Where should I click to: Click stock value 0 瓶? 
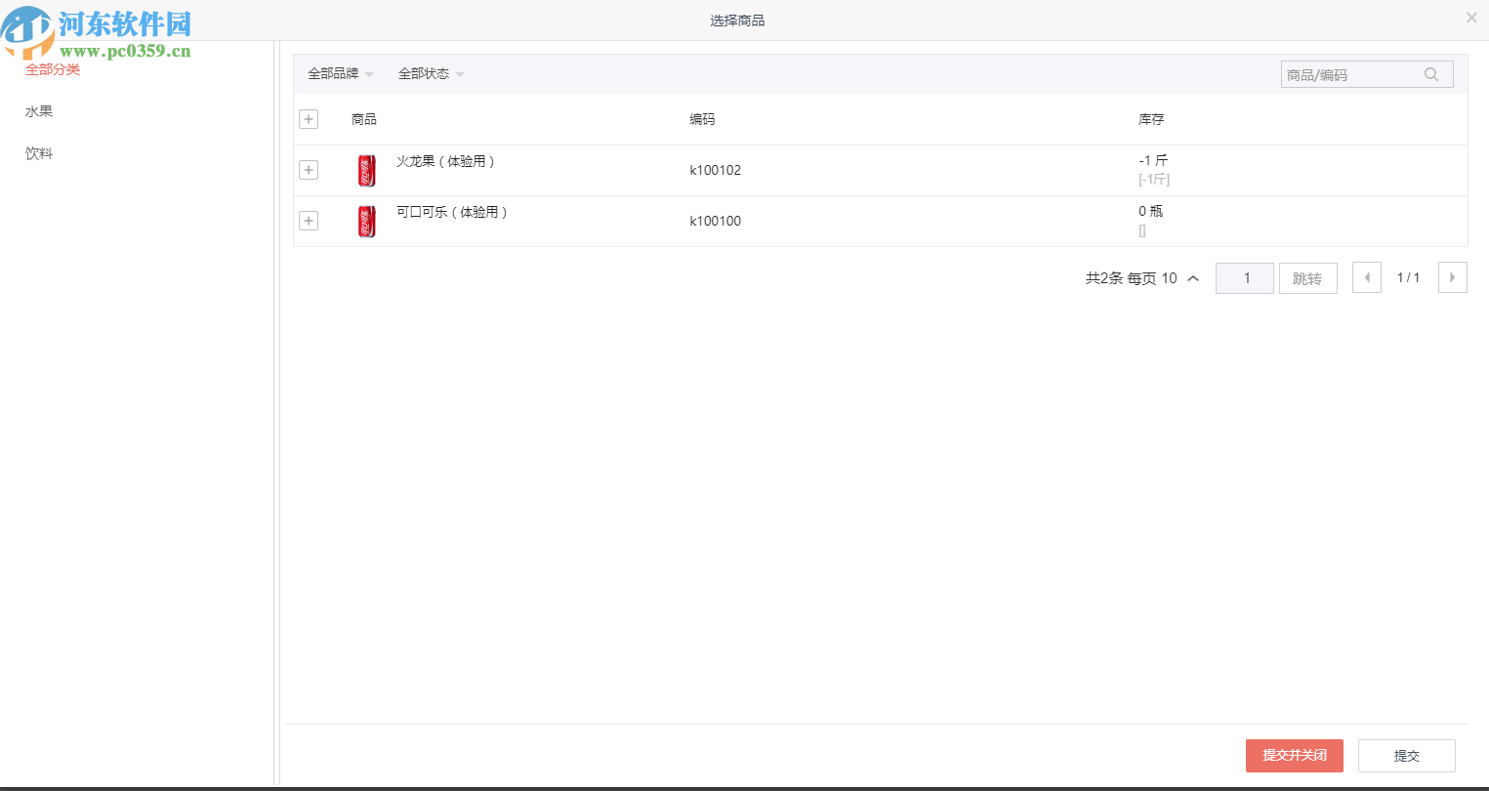pyautogui.click(x=1151, y=211)
